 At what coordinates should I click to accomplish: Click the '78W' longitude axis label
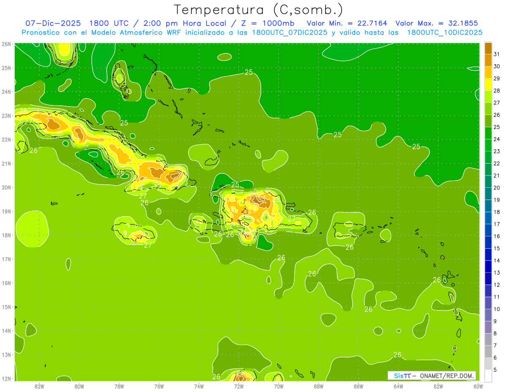119,386
